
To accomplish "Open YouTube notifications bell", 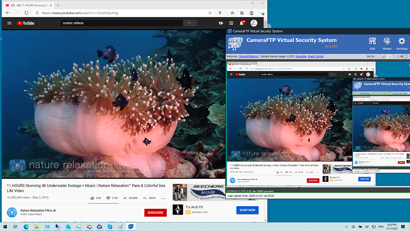I will (242, 23).
